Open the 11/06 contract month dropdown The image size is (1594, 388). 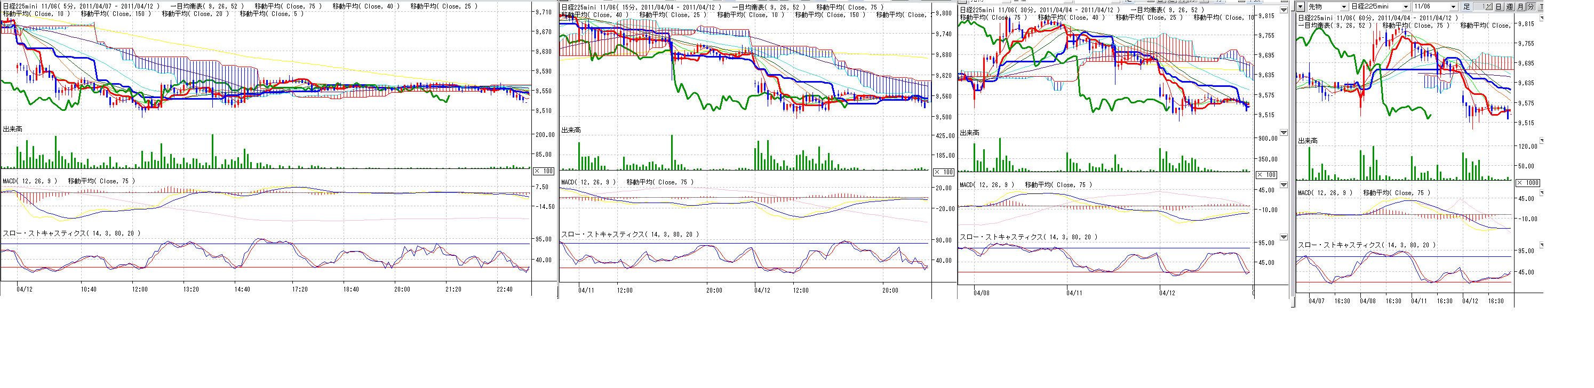pyautogui.click(x=1454, y=7)
